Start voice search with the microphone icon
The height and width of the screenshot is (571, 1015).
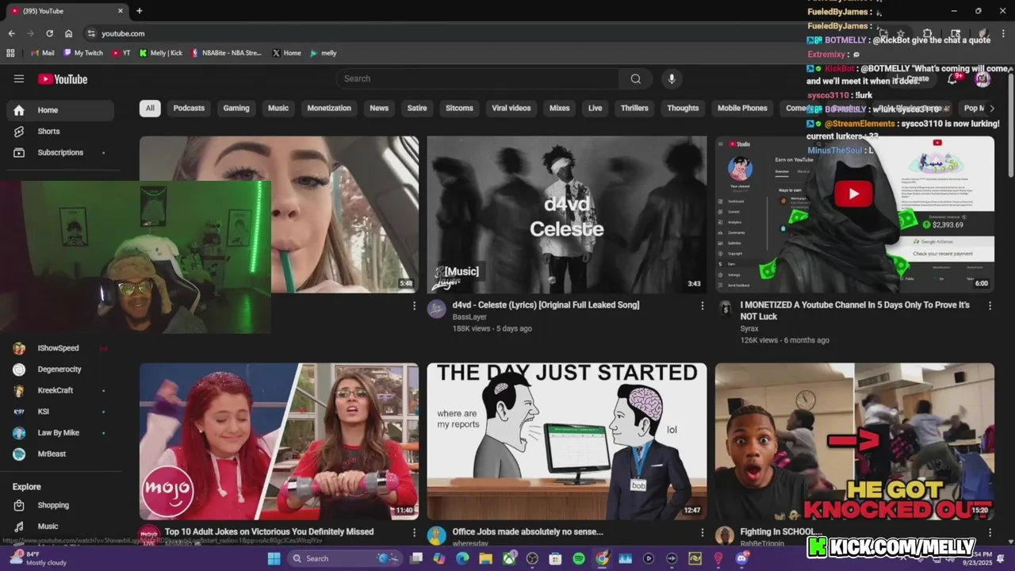tap(672, 79)
